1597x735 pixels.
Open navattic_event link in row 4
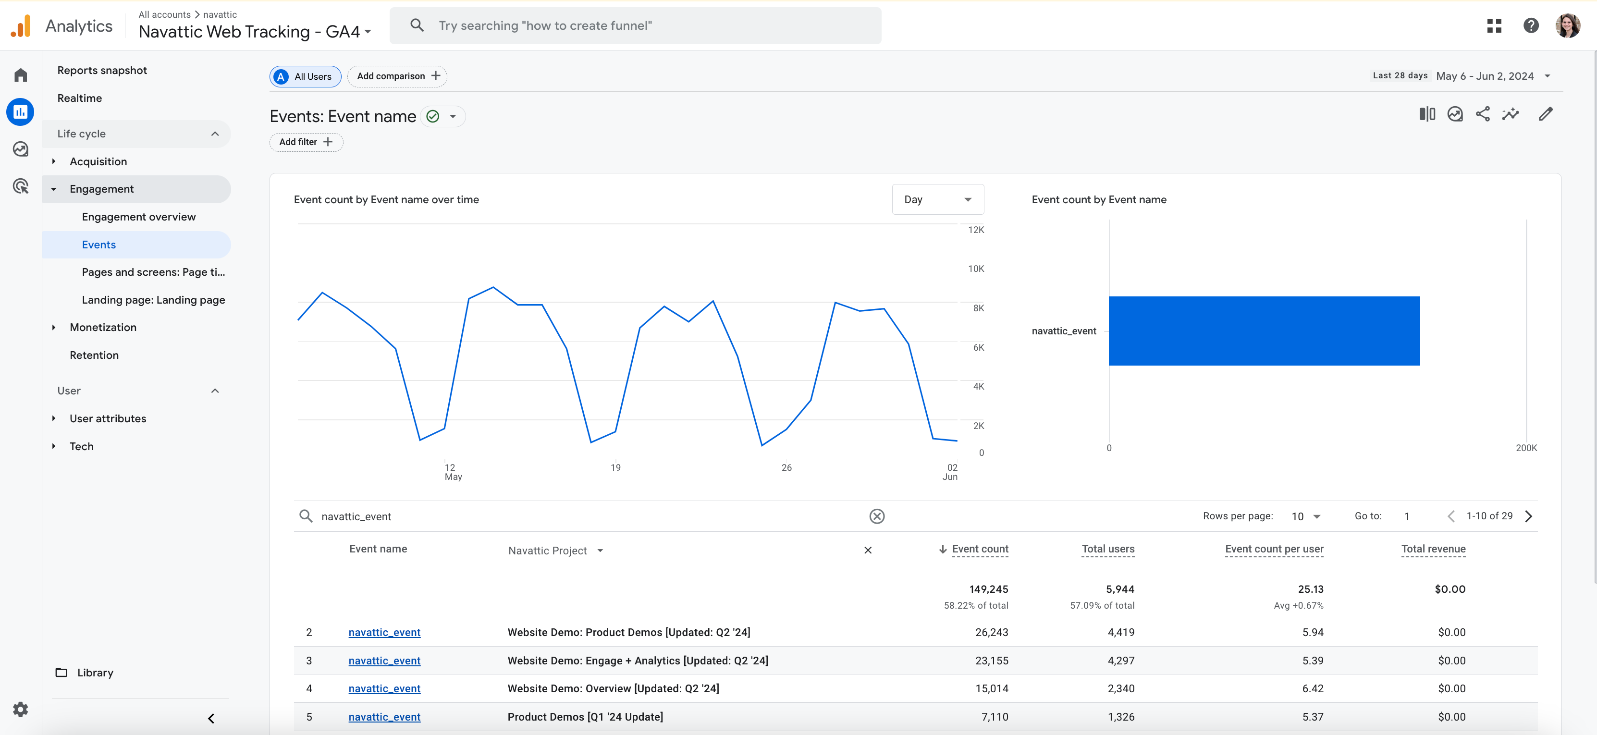384,688
